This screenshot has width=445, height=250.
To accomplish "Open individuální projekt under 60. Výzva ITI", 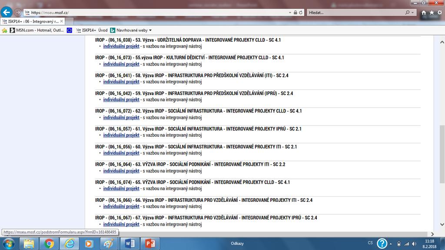I will coord(121,153).
